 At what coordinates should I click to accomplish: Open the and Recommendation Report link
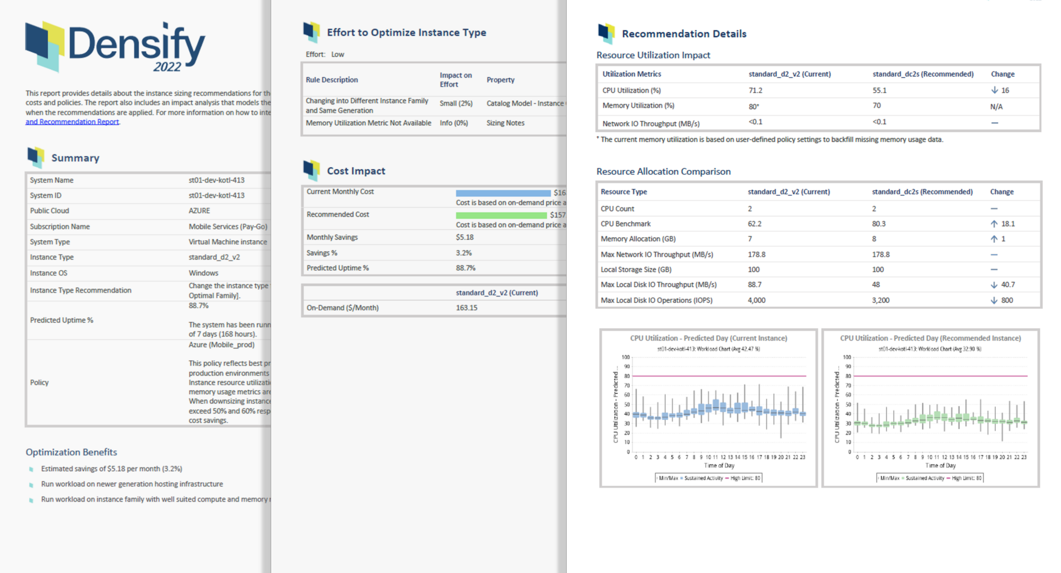point(71,121)
